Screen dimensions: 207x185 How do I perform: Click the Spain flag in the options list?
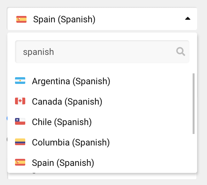click(x=20, y=163)
